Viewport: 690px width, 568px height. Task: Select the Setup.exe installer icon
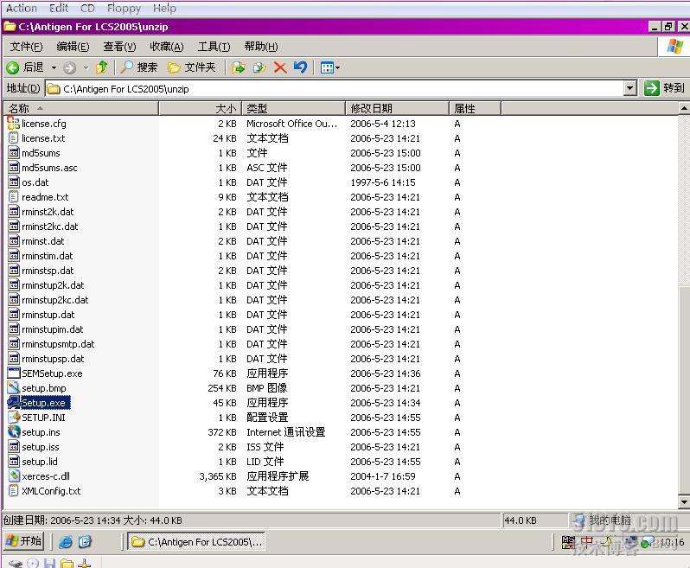pyautogui.click(x=14, y=402)
